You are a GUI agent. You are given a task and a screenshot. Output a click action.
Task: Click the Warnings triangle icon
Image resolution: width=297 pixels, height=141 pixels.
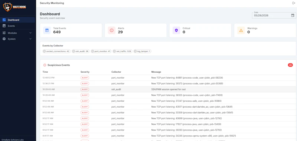(241, 30)
